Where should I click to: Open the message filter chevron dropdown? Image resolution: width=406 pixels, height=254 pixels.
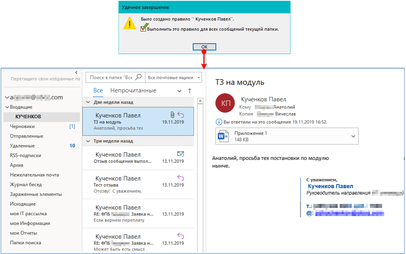180,91
